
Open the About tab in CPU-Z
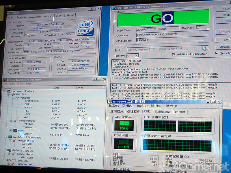[x=70, y=15]
